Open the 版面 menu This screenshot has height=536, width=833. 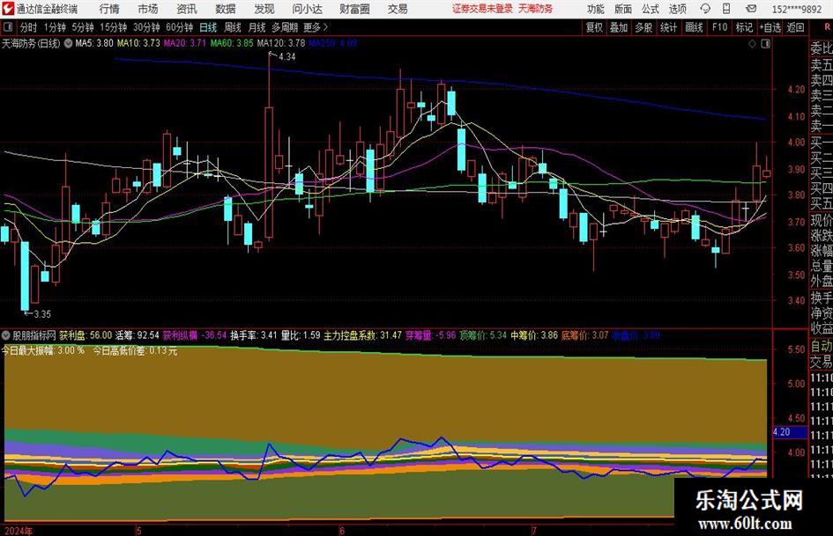(x=623, y=9)
